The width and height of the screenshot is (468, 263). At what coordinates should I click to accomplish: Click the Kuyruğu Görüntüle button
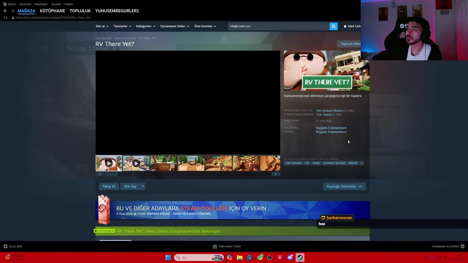point(344,186)
